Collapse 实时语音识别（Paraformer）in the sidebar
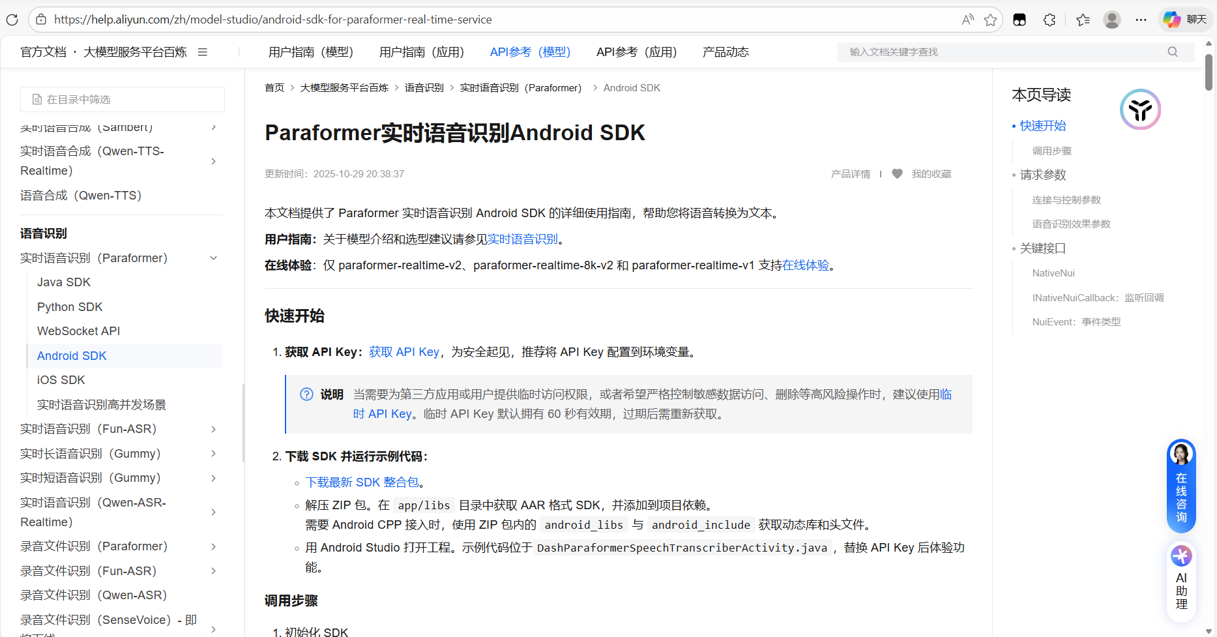Image resolution: width=1217 pixels, height=637 pixels. [x=213, y=258]
